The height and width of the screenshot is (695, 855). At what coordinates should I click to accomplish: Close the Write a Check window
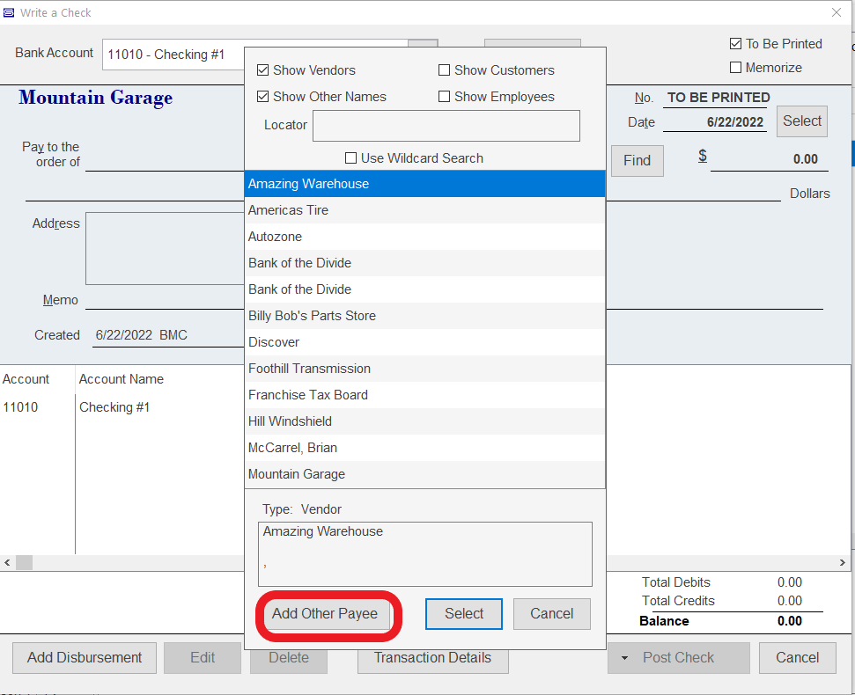click(x=836, y=12)
